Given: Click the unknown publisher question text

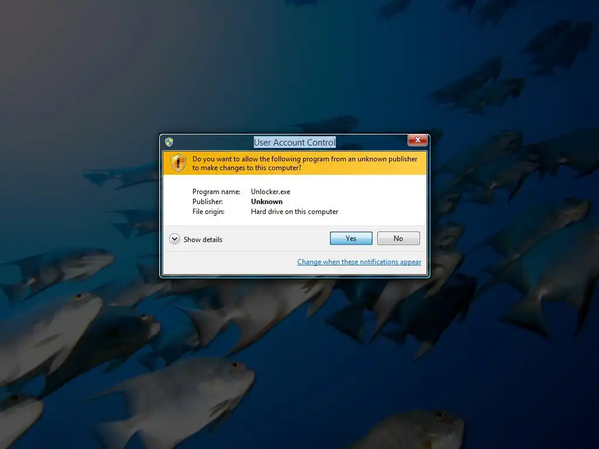Looking at the screenshot, I should 305,164.
